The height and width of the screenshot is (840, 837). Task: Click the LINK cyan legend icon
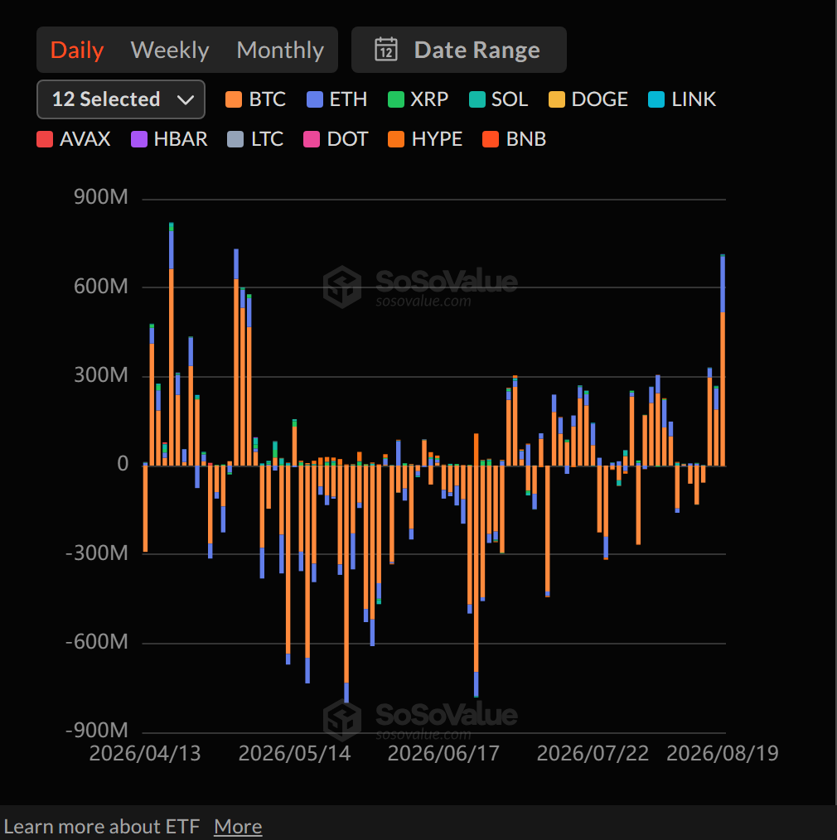[656, 99]
